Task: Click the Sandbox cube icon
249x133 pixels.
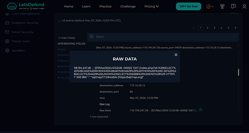Action: coord(7,50)
